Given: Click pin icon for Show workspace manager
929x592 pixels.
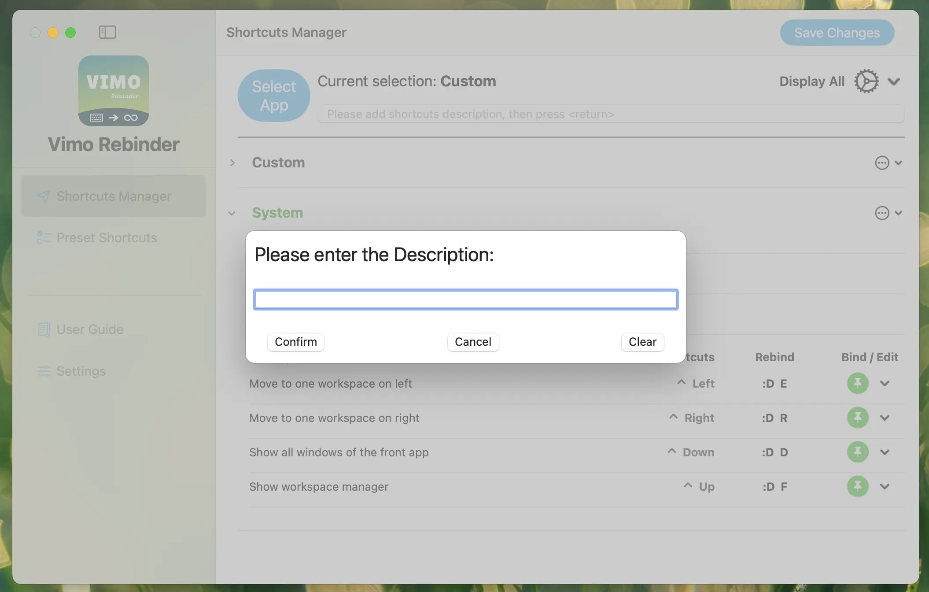Looking at the screenshot, I should pos(858,486).
